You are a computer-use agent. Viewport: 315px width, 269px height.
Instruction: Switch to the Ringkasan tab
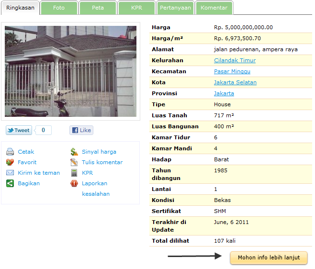click(20, 8)
